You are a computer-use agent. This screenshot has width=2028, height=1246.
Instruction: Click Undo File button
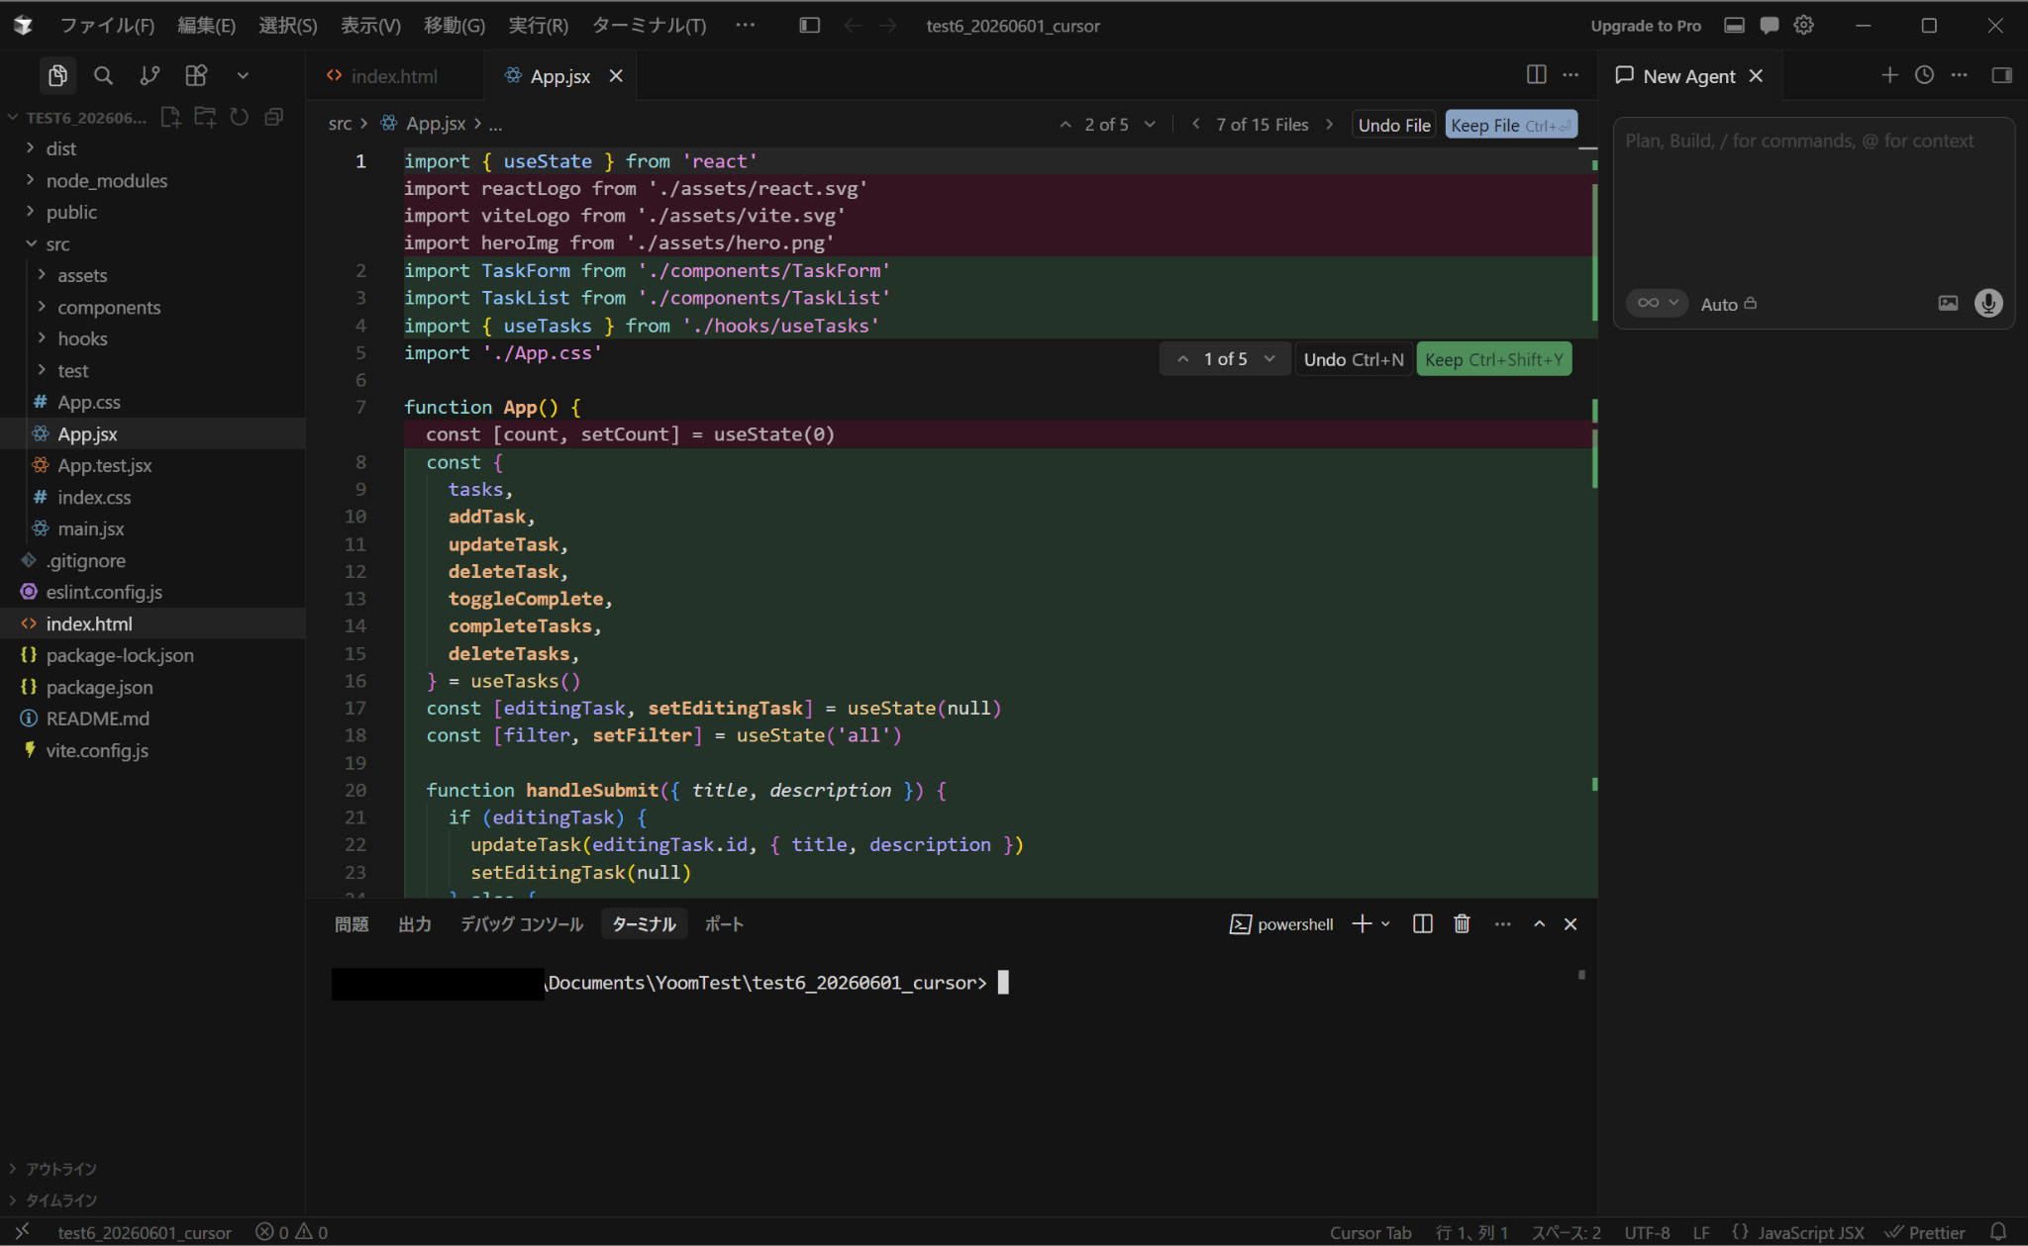click(x=1394, y=125)
